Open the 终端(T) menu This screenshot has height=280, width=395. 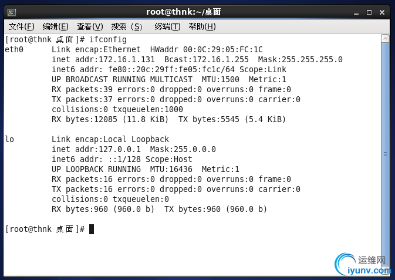[167, 26]
